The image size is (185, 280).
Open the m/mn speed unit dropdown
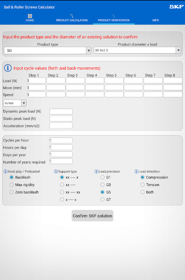[15, 103]
